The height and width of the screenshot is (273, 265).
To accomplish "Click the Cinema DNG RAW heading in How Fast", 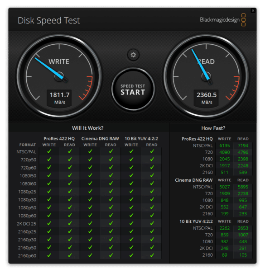I will pos(193,180).
